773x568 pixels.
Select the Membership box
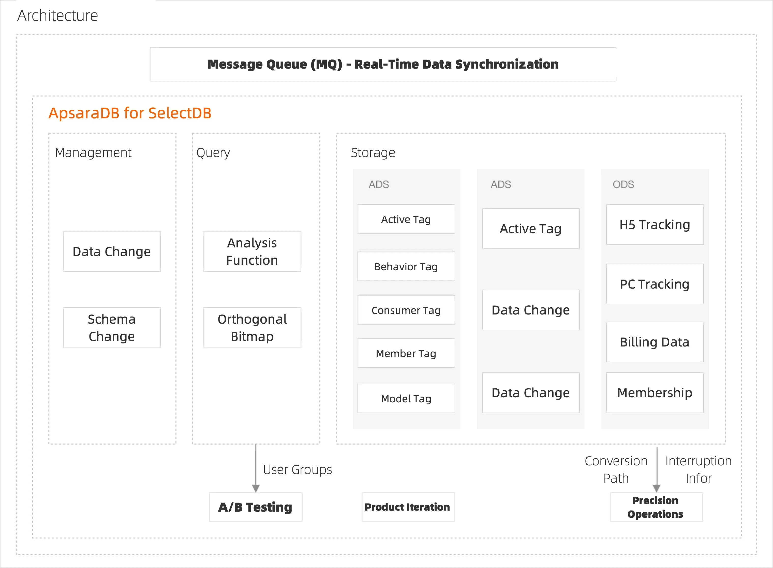click(655, 393)
